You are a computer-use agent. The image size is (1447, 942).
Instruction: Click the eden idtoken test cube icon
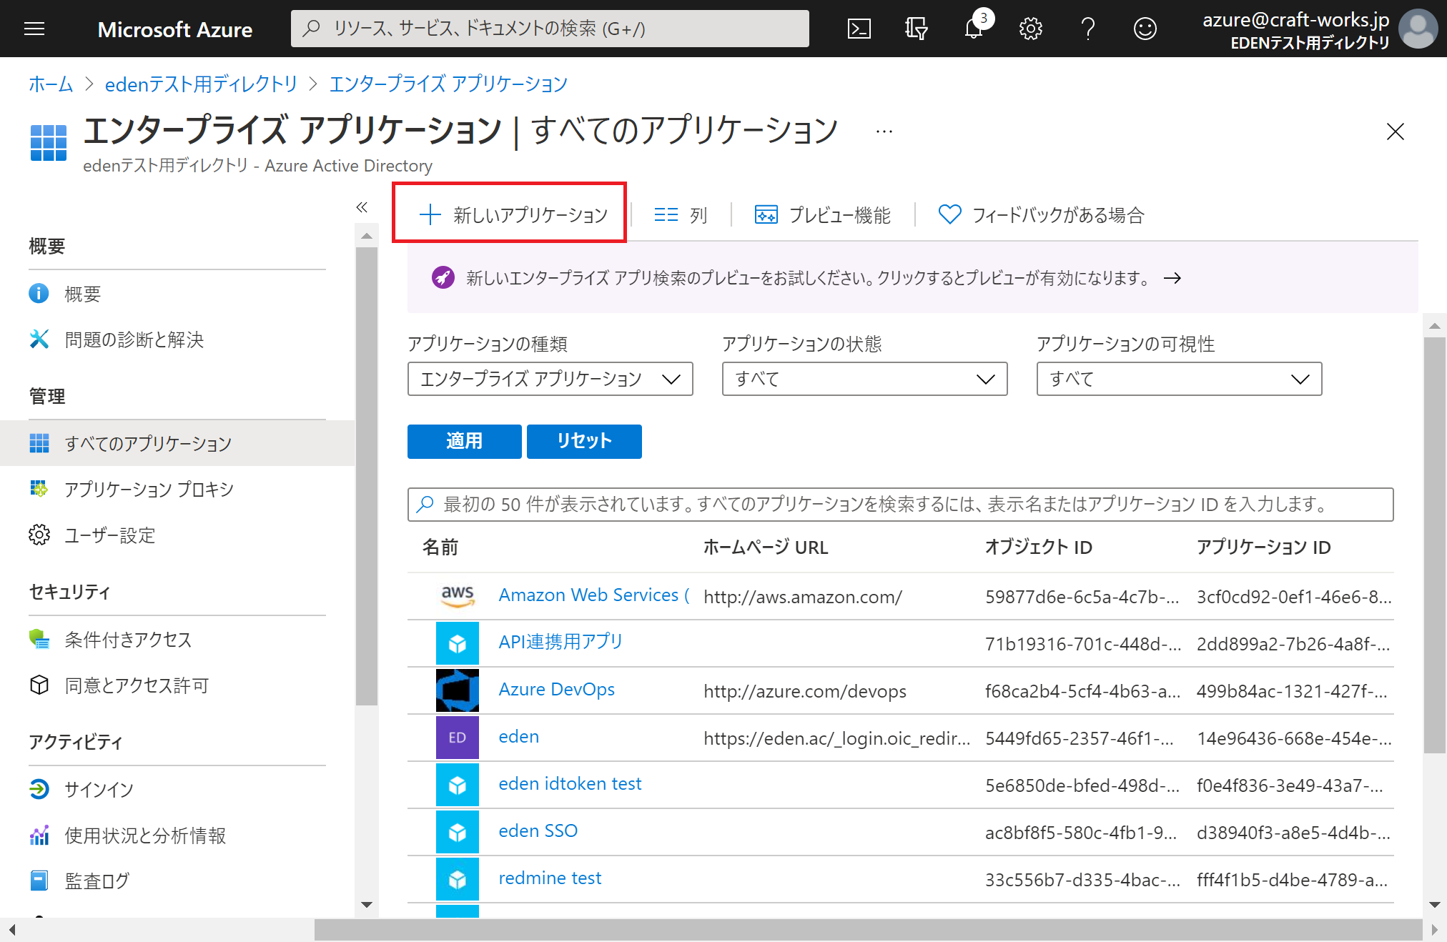tap(458, 785)
